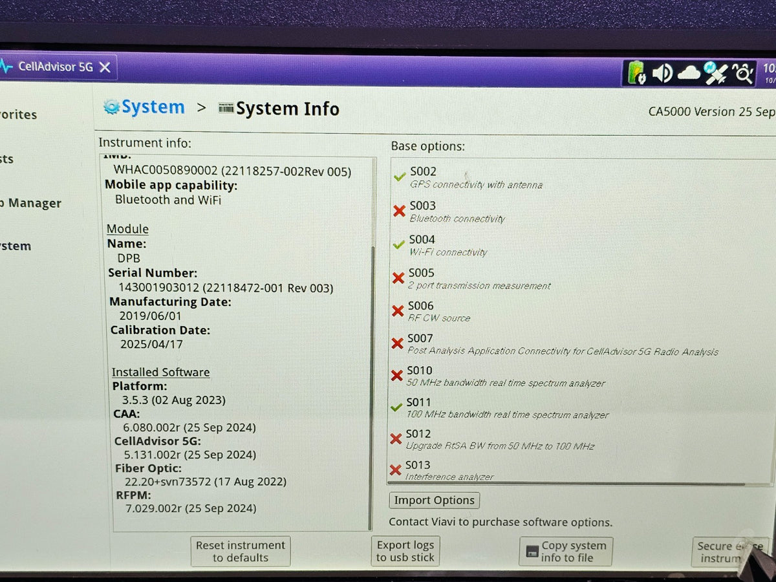
Task: Click the System gear icon
Action: coord(112,107)
